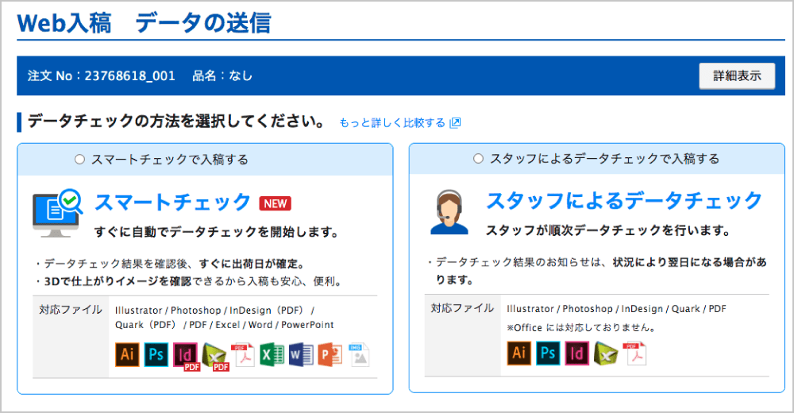This screenshot has width=794, height=413.
Task: Click the IMG image file icon
Action: click(359, 355)
